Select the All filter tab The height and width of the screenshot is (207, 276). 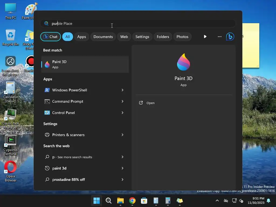(68, 37)
